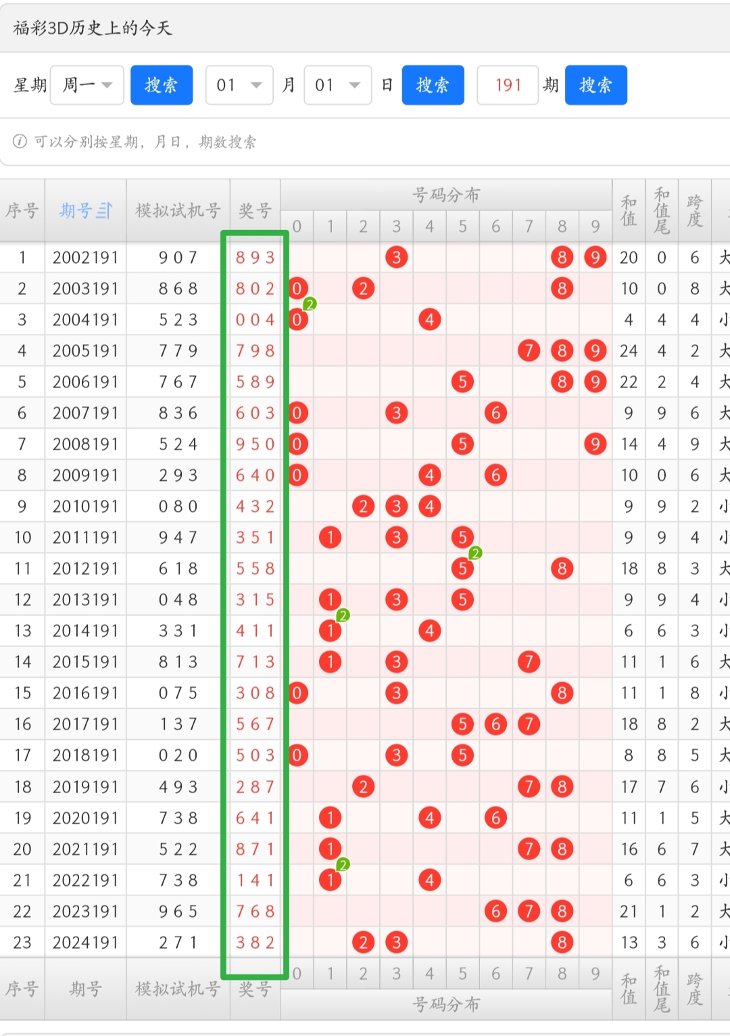Click red ball 9 in row 2008191

[x=595, y=444]
